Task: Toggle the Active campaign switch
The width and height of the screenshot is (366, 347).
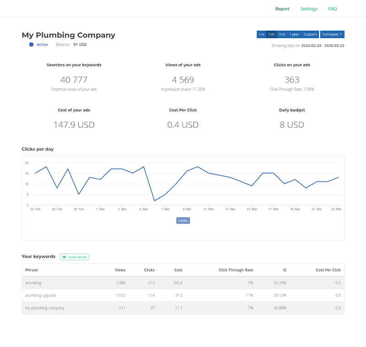Action: click(28, 44)
